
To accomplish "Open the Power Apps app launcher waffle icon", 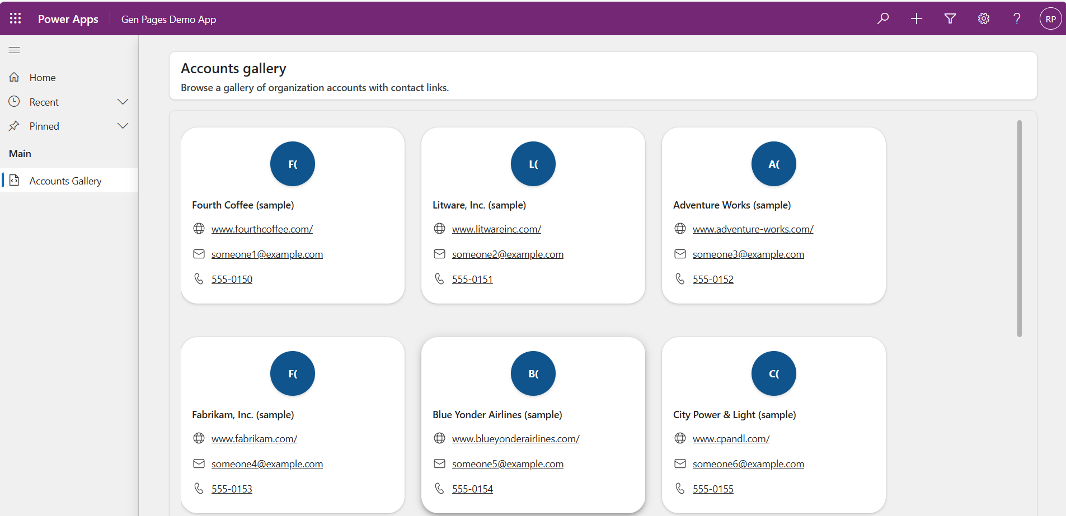I will point(15,18).
